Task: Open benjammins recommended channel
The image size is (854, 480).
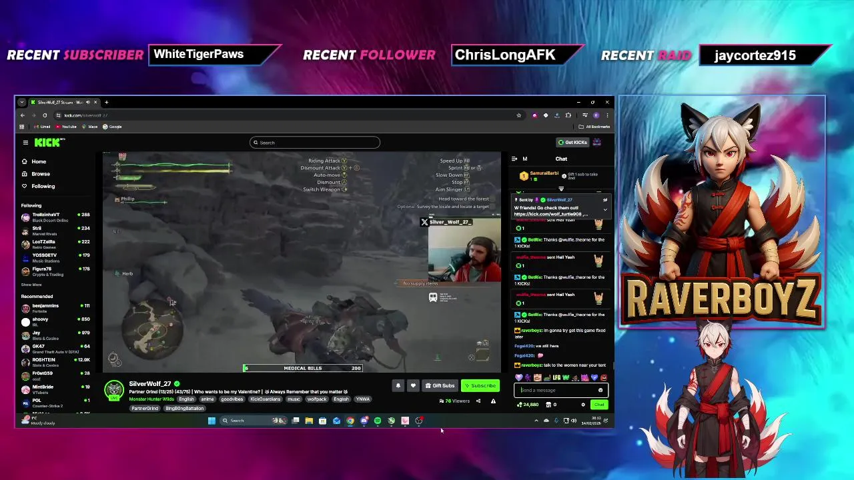Action: (x=57, y=307)
